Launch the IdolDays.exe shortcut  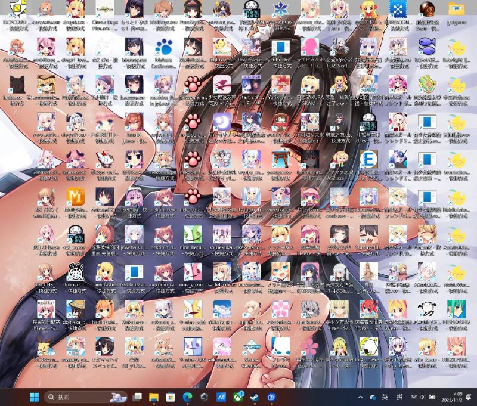[163, 10]
